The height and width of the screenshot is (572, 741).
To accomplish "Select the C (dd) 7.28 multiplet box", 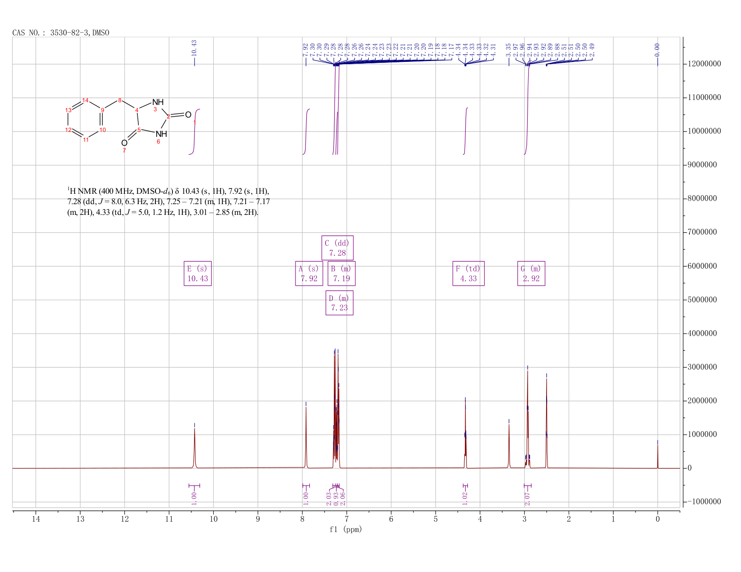I will [337, 248].
